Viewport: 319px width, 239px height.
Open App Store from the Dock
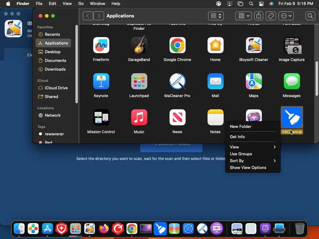pos(47,229)
